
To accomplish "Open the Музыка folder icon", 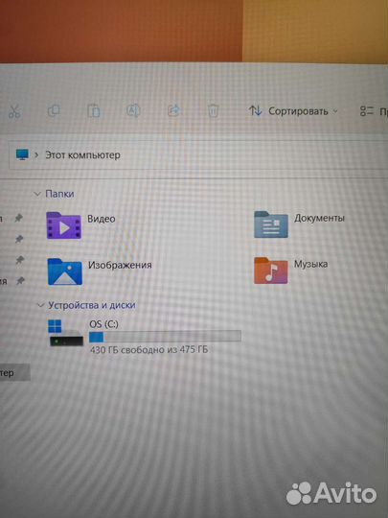I will [x=271, y=271].
